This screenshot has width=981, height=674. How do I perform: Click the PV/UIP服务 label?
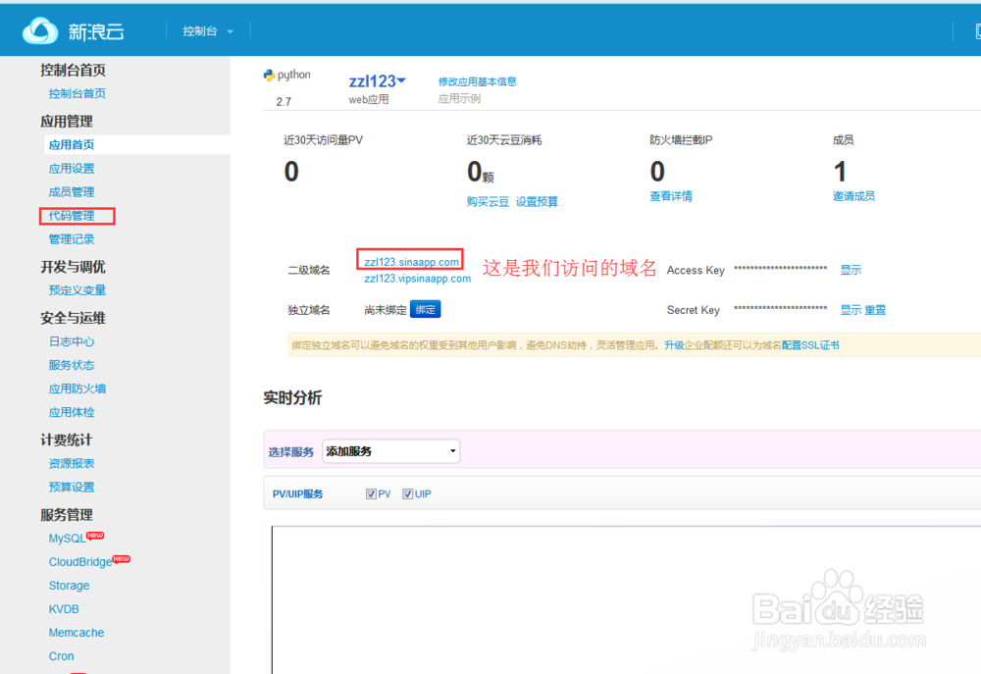298,493
